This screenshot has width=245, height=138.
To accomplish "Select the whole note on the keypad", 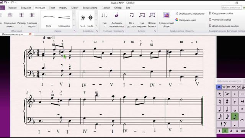I will tap(235, 109).
